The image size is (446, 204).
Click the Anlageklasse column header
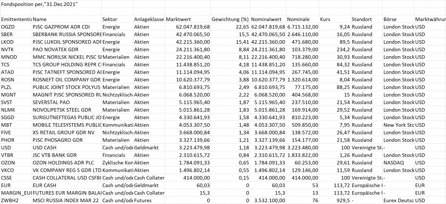point(149,20)
